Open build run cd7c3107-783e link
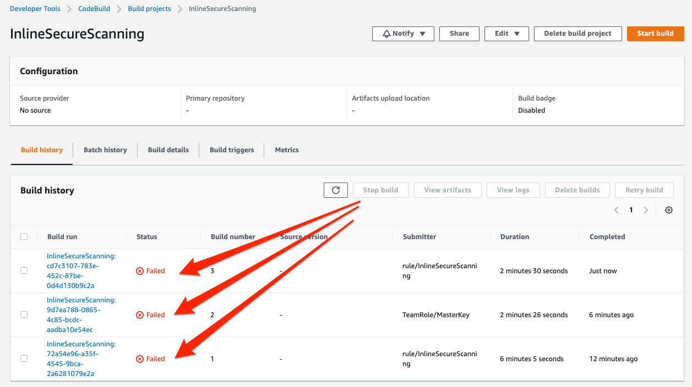 click(x=81, y=270)
